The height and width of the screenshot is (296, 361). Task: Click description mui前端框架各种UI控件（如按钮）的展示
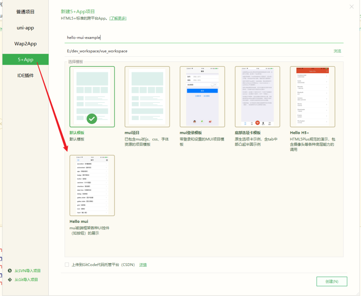89,231
